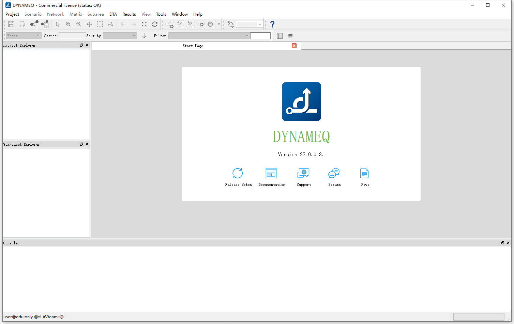514x324 pixels.
Task: Open Support link
Action: tap(303, 177)
